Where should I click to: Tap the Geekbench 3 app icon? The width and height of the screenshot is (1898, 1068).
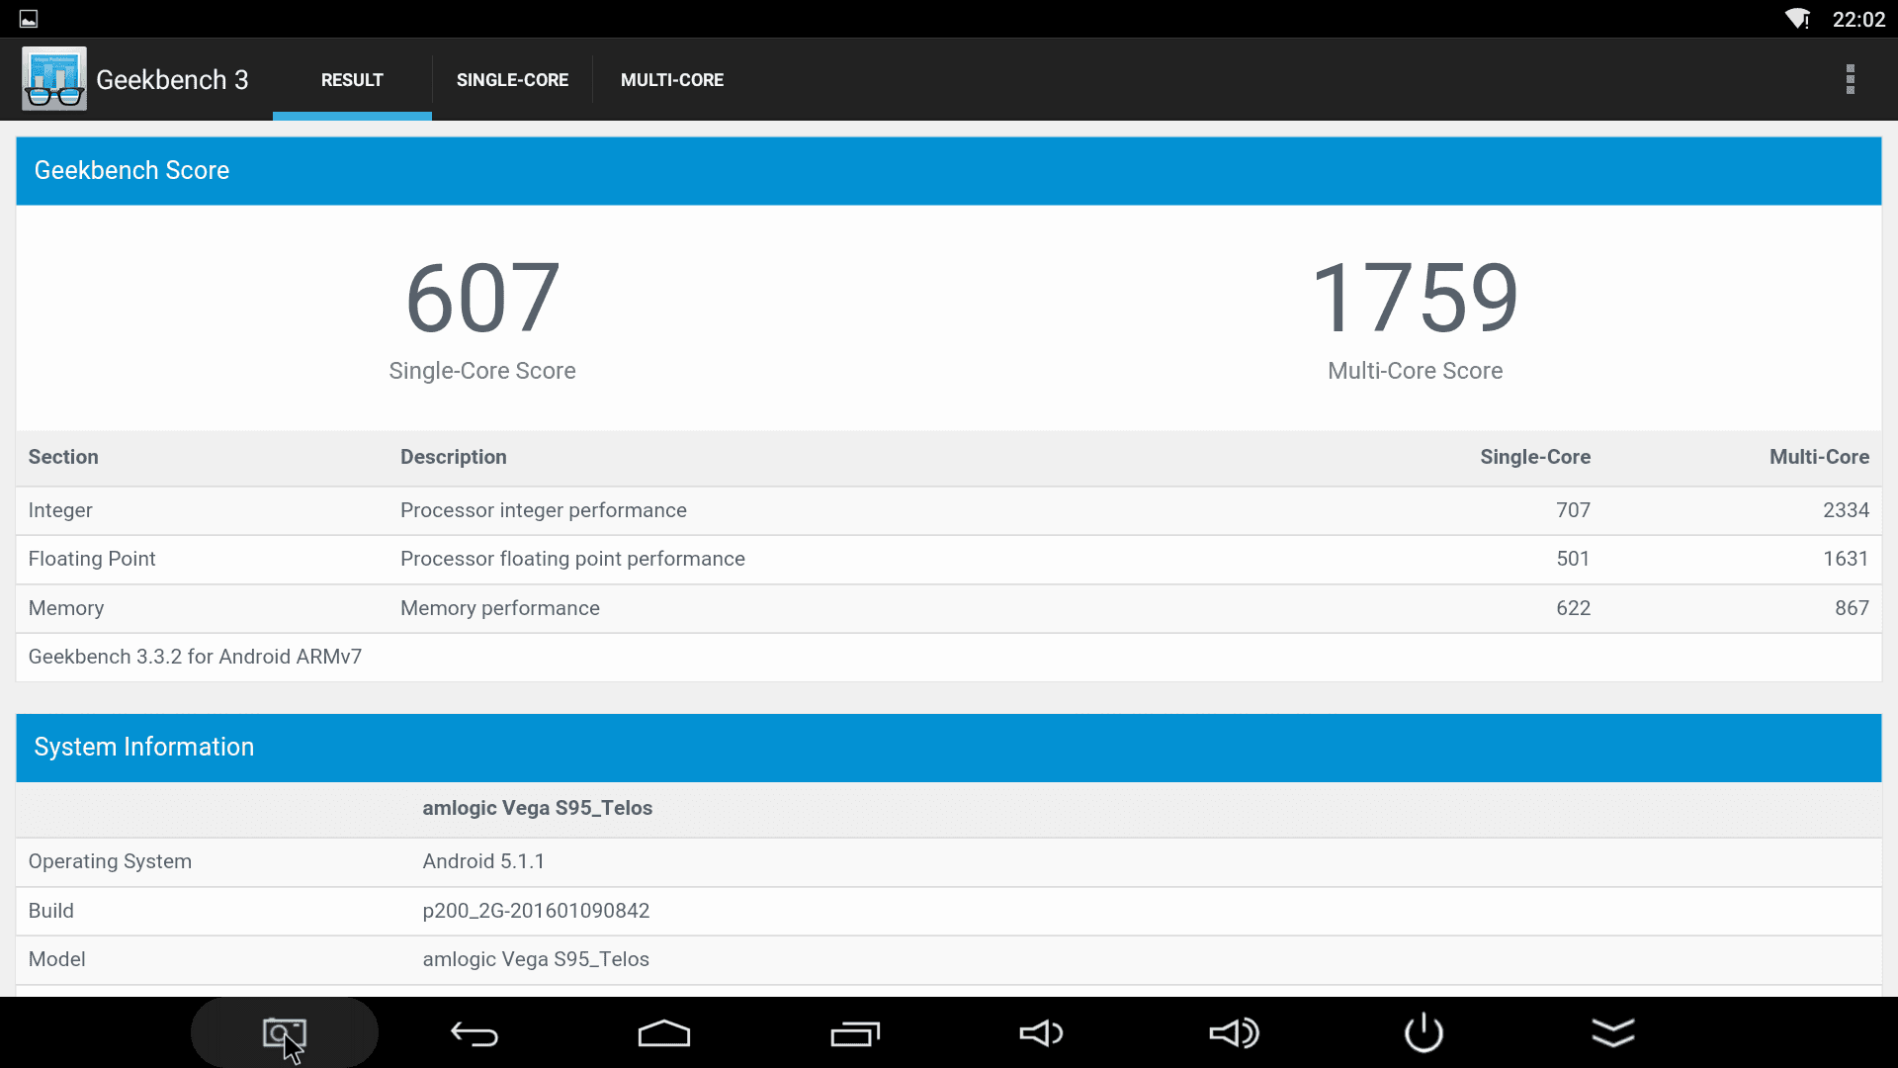[54, 79]
